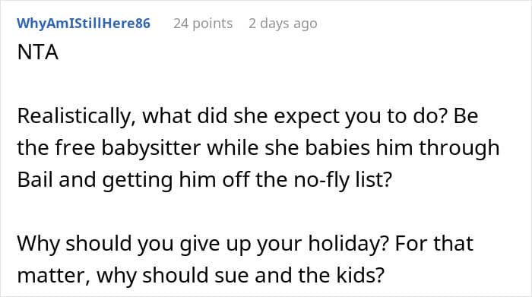Open the 2 days ago timestamp permalink
This screenshot has height=297, width=532.
pyautogui.click(x=283, y=24)
